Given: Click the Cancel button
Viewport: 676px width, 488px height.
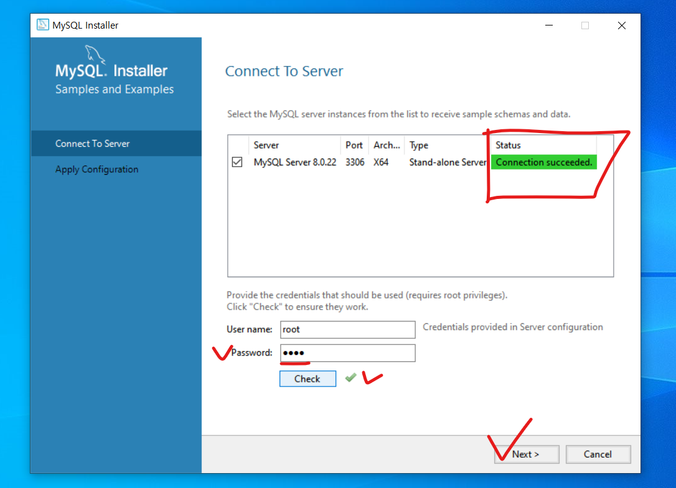Looking at the screenshot, I should 598,454.
